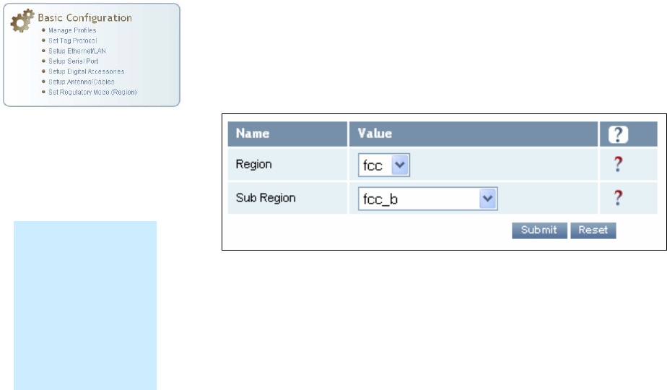Open the Region dropdown arrow

point(400,165)
